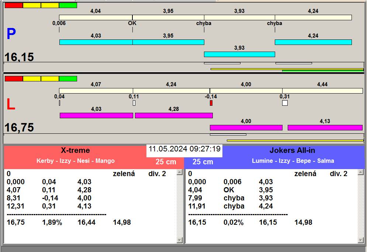Select cyan bar labeled 4,24
367x252 pixels.
313,42
